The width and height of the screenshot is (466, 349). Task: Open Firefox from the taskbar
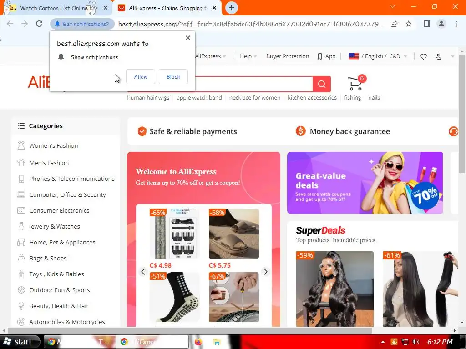click(198, 342)
